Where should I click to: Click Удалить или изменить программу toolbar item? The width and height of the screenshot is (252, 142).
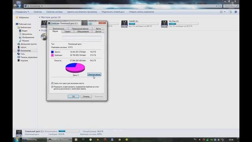pos(82,12)
